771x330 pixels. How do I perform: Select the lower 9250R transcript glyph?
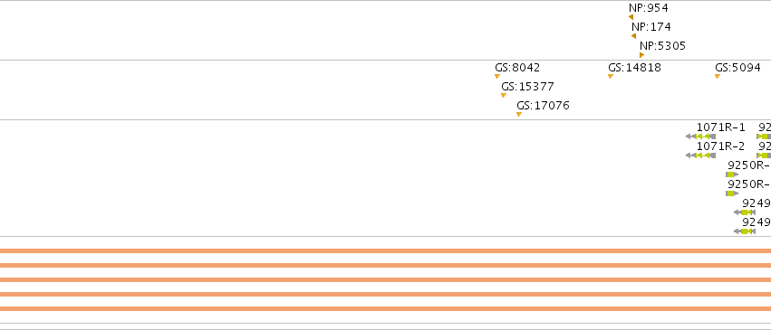tap(732, 193)
